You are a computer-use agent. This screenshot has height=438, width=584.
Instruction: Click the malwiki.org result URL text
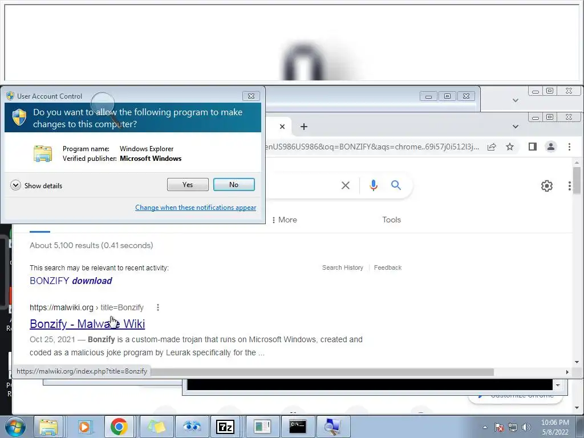click(x=87, y=307)
